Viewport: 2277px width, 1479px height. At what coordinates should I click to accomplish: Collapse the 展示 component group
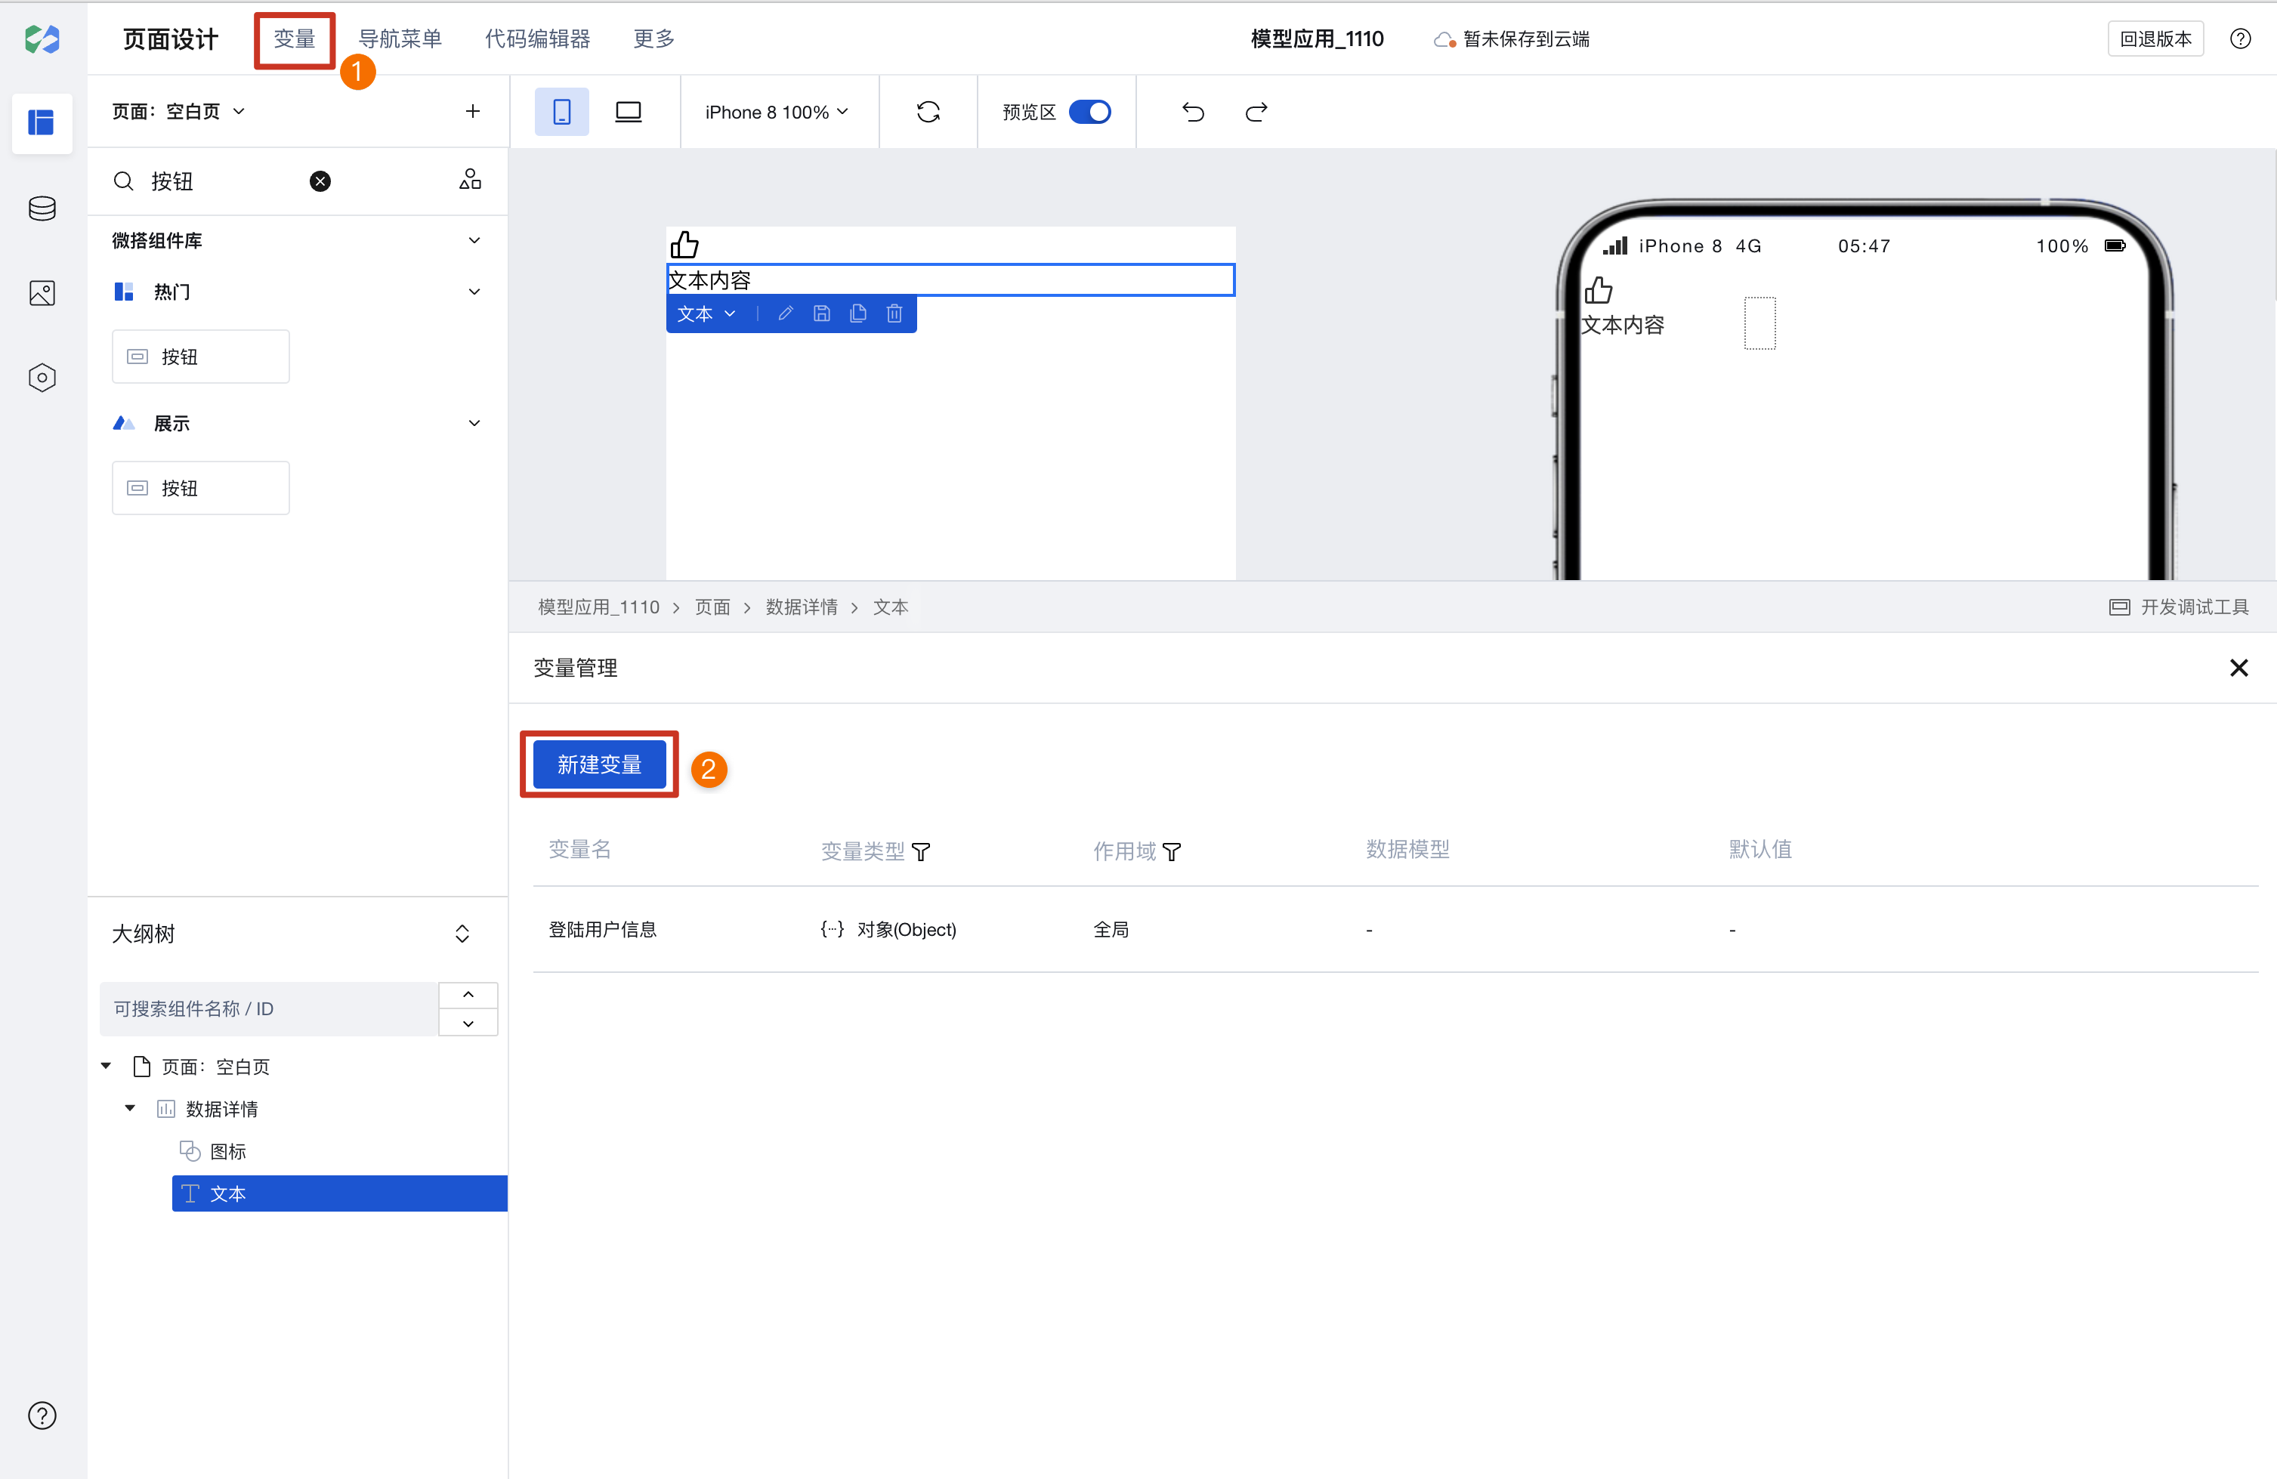(474, 423)
